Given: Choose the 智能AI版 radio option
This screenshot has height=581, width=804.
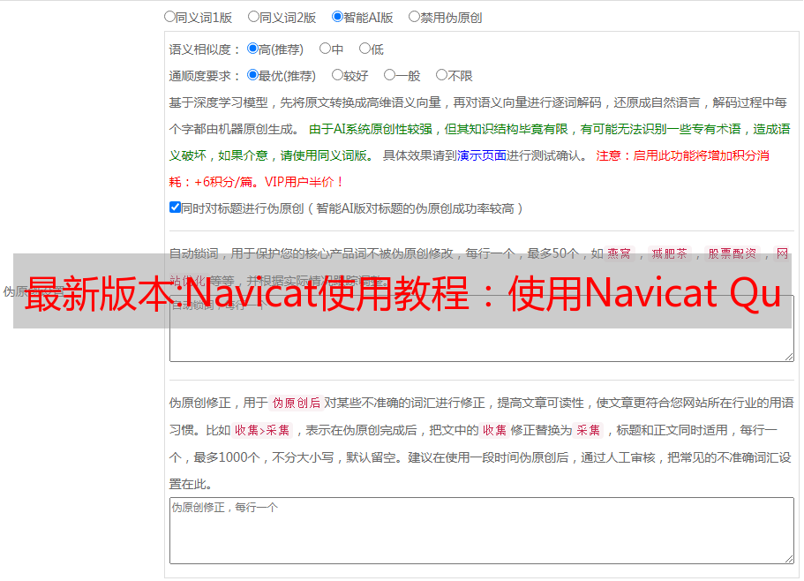Looking at the screenshot, I should [337, 17].
